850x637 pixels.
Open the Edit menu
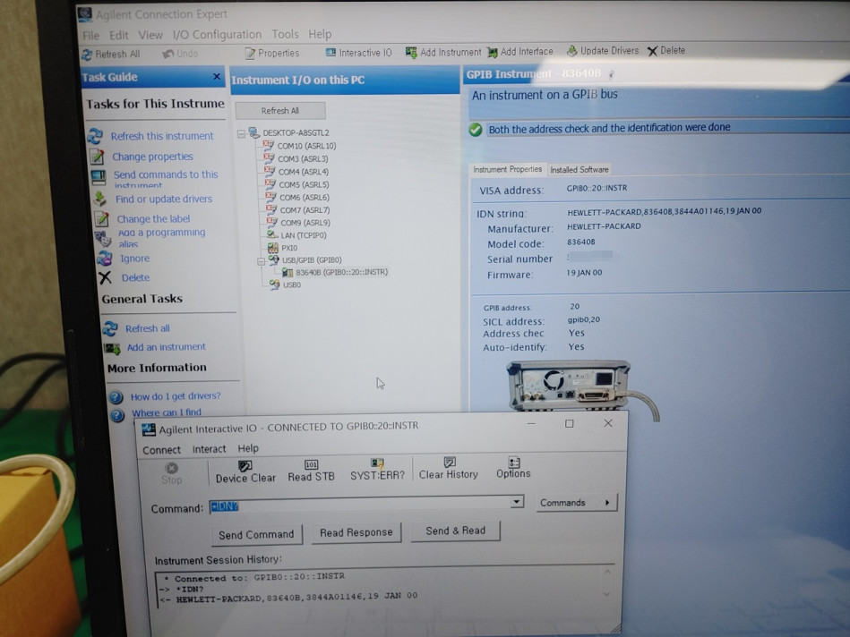click(x=119, y=35)
